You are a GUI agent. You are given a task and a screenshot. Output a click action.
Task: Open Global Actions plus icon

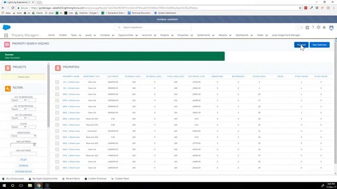307,27
